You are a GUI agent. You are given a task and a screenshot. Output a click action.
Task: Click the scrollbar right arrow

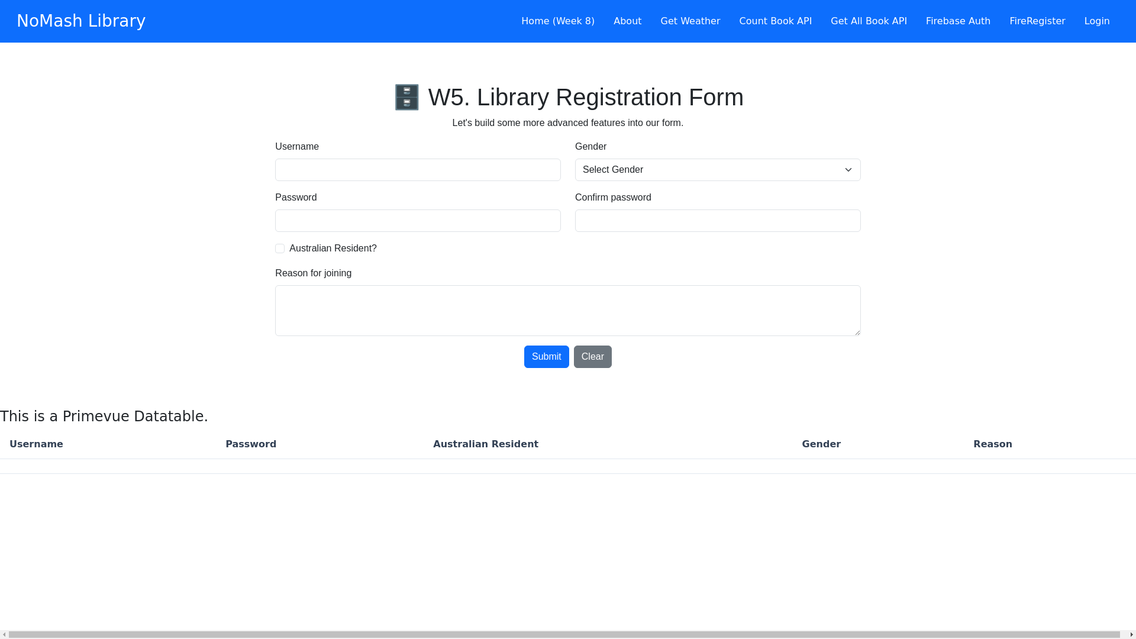(1131, 635)
